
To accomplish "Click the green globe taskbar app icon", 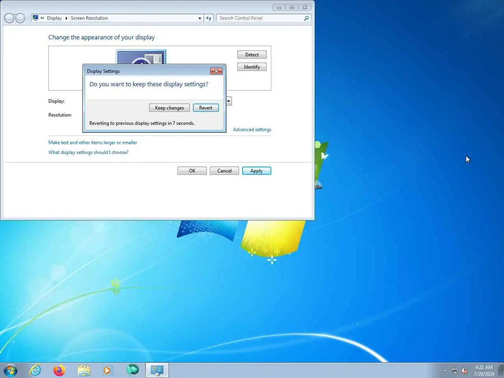I will click(x=133, y=370).
